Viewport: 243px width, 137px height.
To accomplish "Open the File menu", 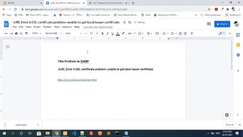I will click(x=14, y=27).
